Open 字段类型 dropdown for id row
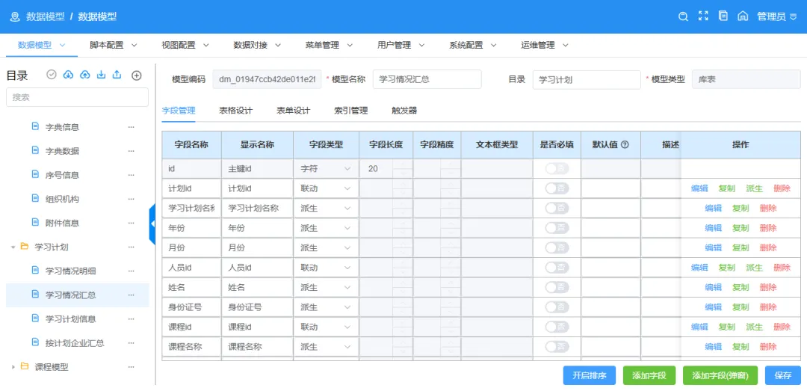 [x=326, y=168]
